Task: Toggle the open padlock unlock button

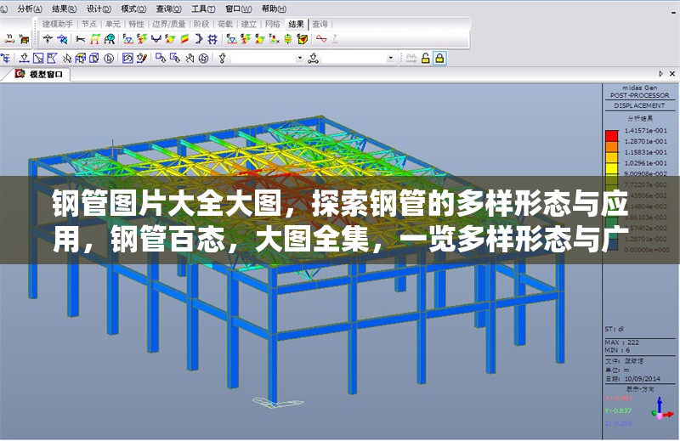Action: point(425,58)
